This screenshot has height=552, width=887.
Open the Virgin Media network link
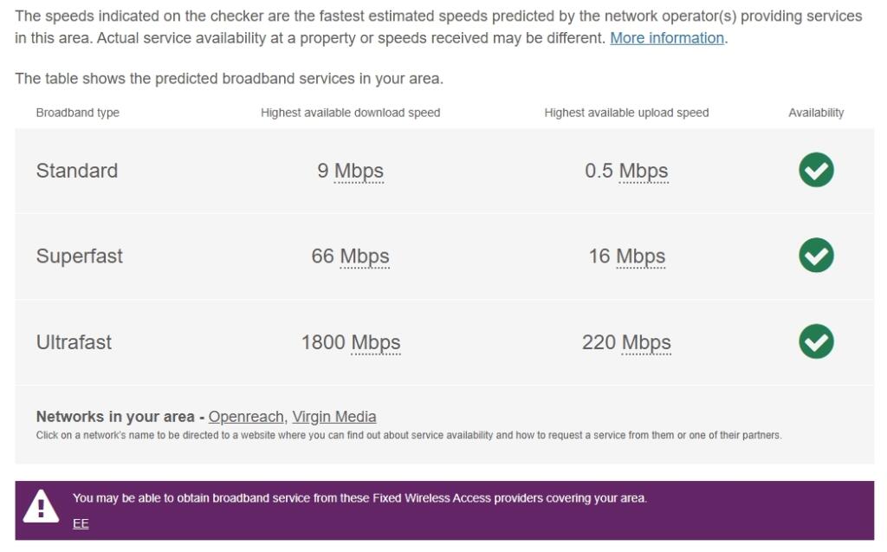pos(334,416)
